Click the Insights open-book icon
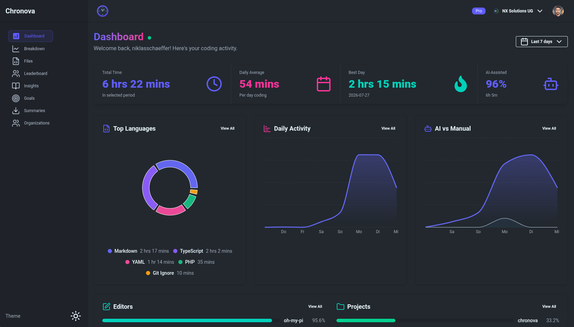Viewport: 574px width, 327px height. [x=16, y=86]
